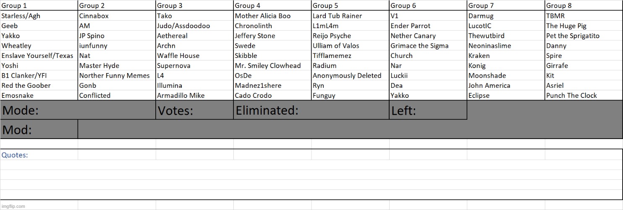Select the Starless/Agh cell

pyautogui.click(x=39, y=16)
